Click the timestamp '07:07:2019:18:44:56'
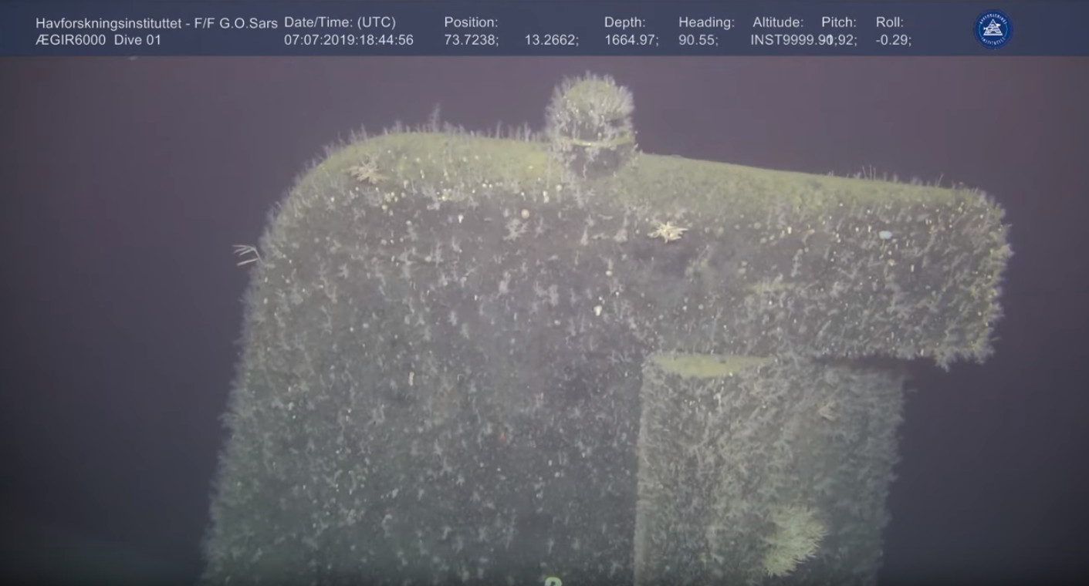Image resolution: width=1089 pixels, height=586 pixels. coord(349,40)
